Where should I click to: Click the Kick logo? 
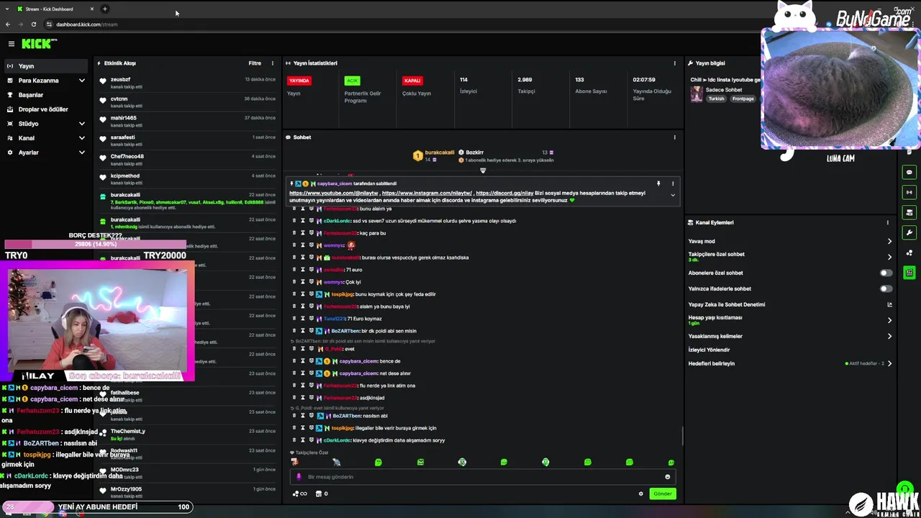click(x=38, y=44)
